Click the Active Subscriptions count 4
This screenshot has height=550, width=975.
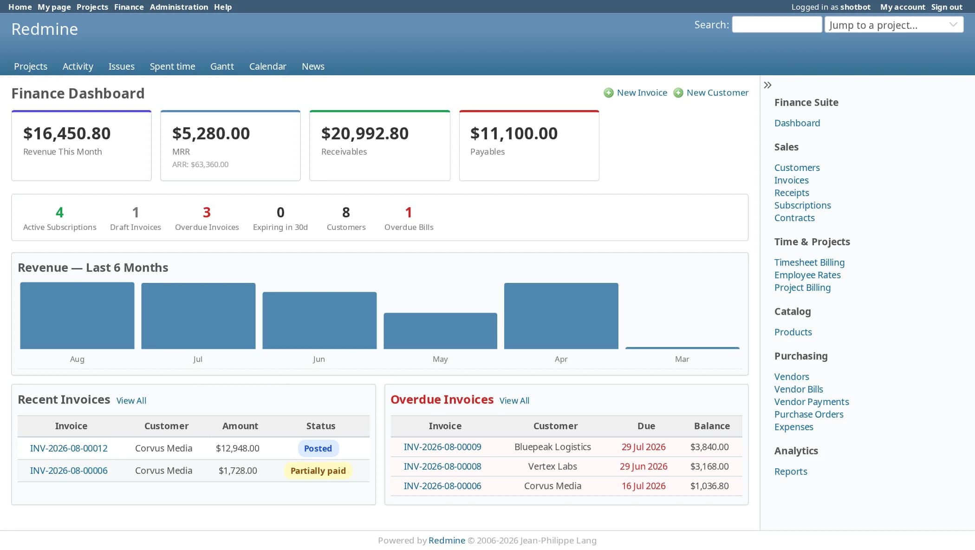click(59, 212)
